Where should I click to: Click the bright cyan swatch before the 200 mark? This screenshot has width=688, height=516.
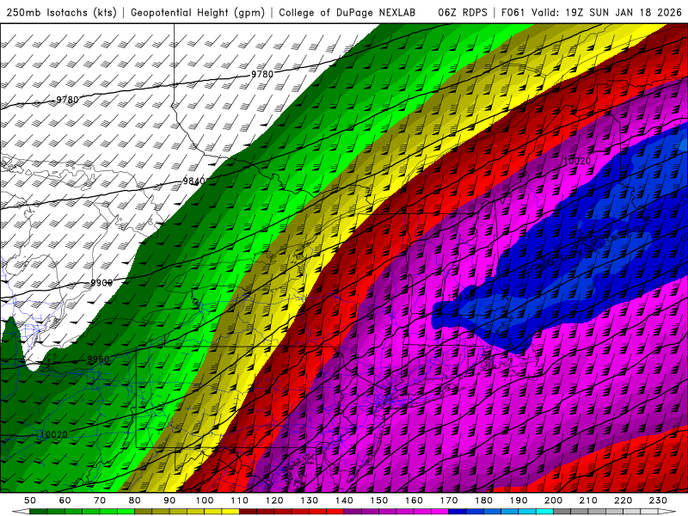click(544, 512)
